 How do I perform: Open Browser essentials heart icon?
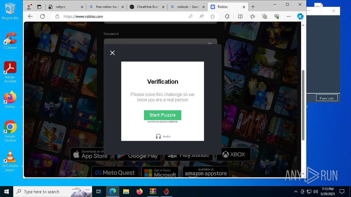[x=277, y=16]
